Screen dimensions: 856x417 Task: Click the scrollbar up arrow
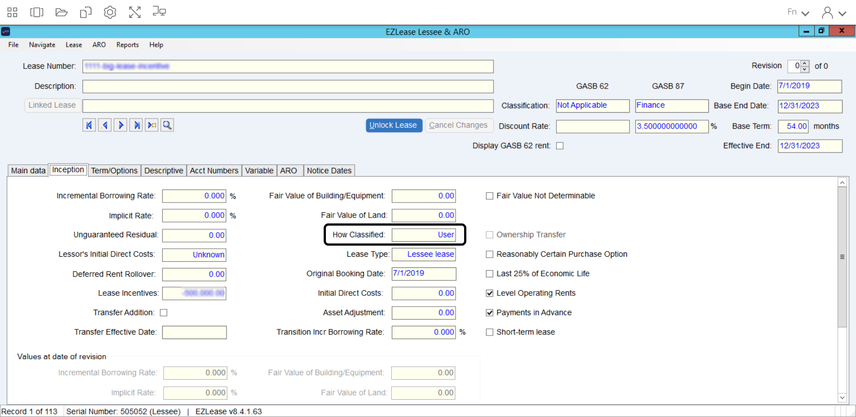pos(842,182)
